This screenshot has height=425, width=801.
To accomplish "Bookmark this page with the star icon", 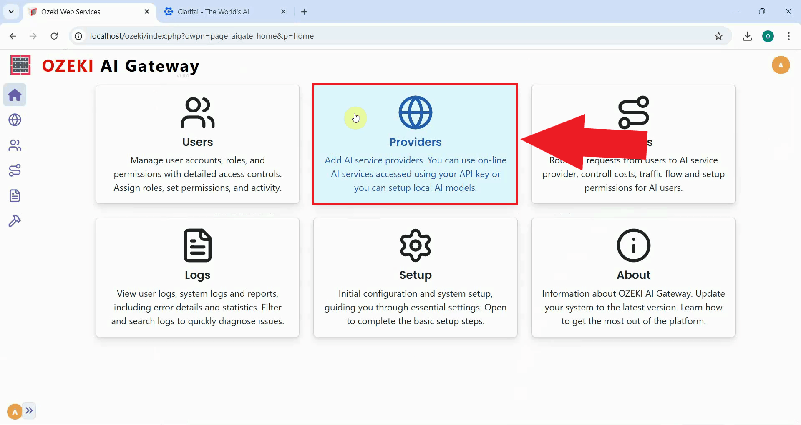I will [719, 36].
